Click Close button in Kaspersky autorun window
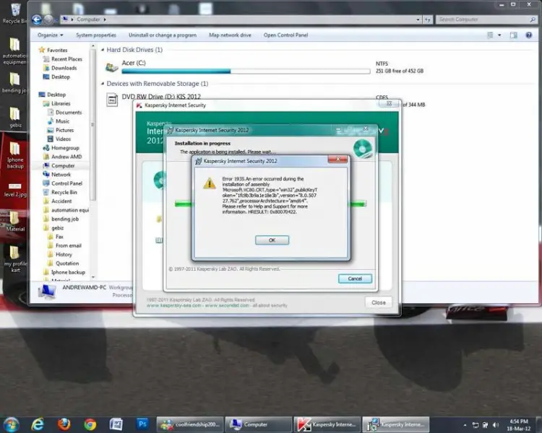The height and width of the screenshot is (433, 542). pyautogui.click(x=379, y=302)
